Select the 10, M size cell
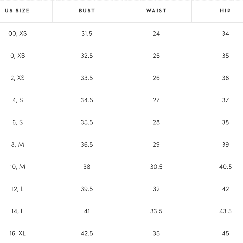Viewport: 243px width, 243px height. click(x=18, y=167)
